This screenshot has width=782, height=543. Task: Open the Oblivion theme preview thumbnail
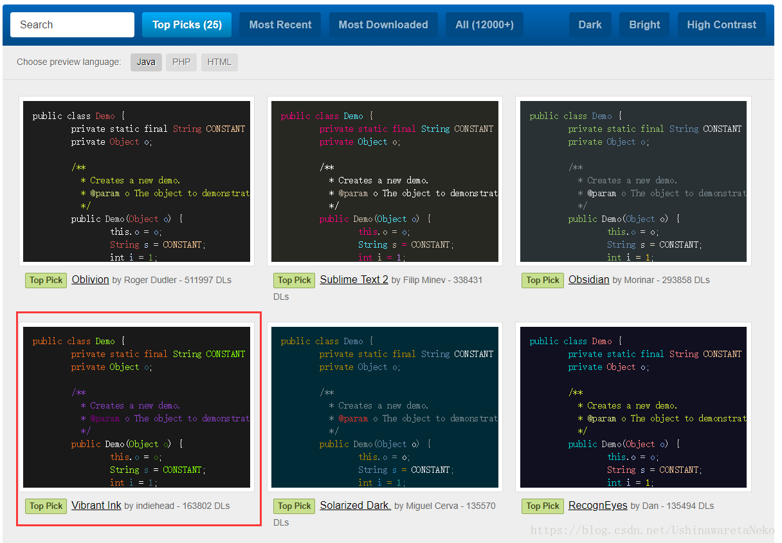pos(136,181)
